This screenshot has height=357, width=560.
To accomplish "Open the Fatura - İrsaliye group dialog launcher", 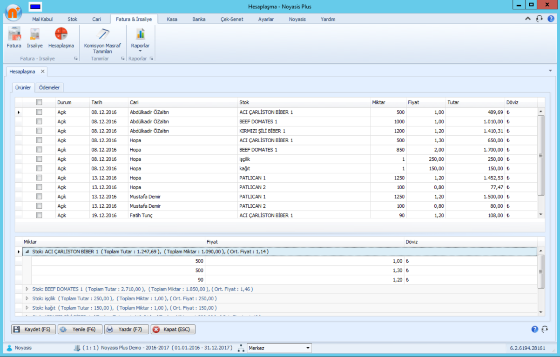I will tap(75, 59).
